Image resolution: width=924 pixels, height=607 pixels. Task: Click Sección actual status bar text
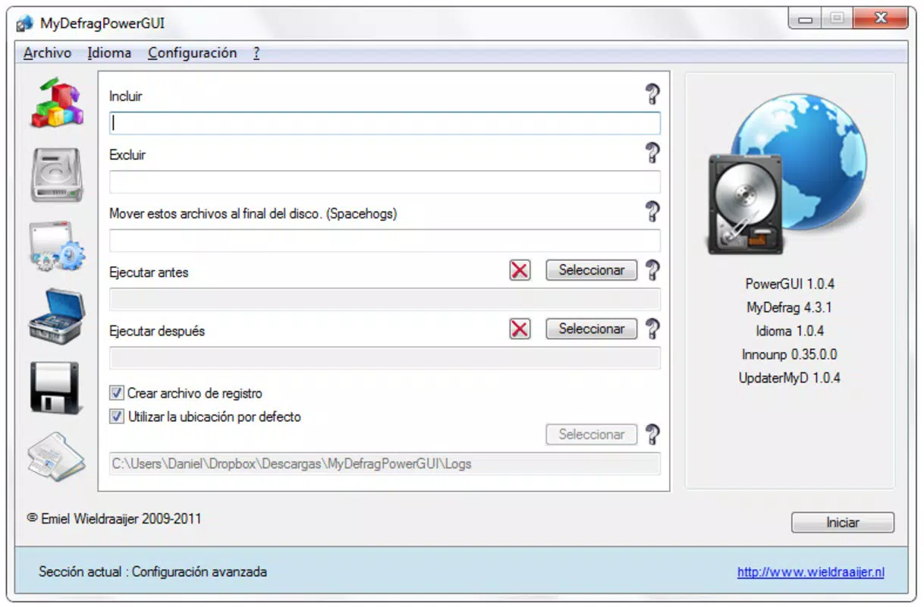(152, 572)
